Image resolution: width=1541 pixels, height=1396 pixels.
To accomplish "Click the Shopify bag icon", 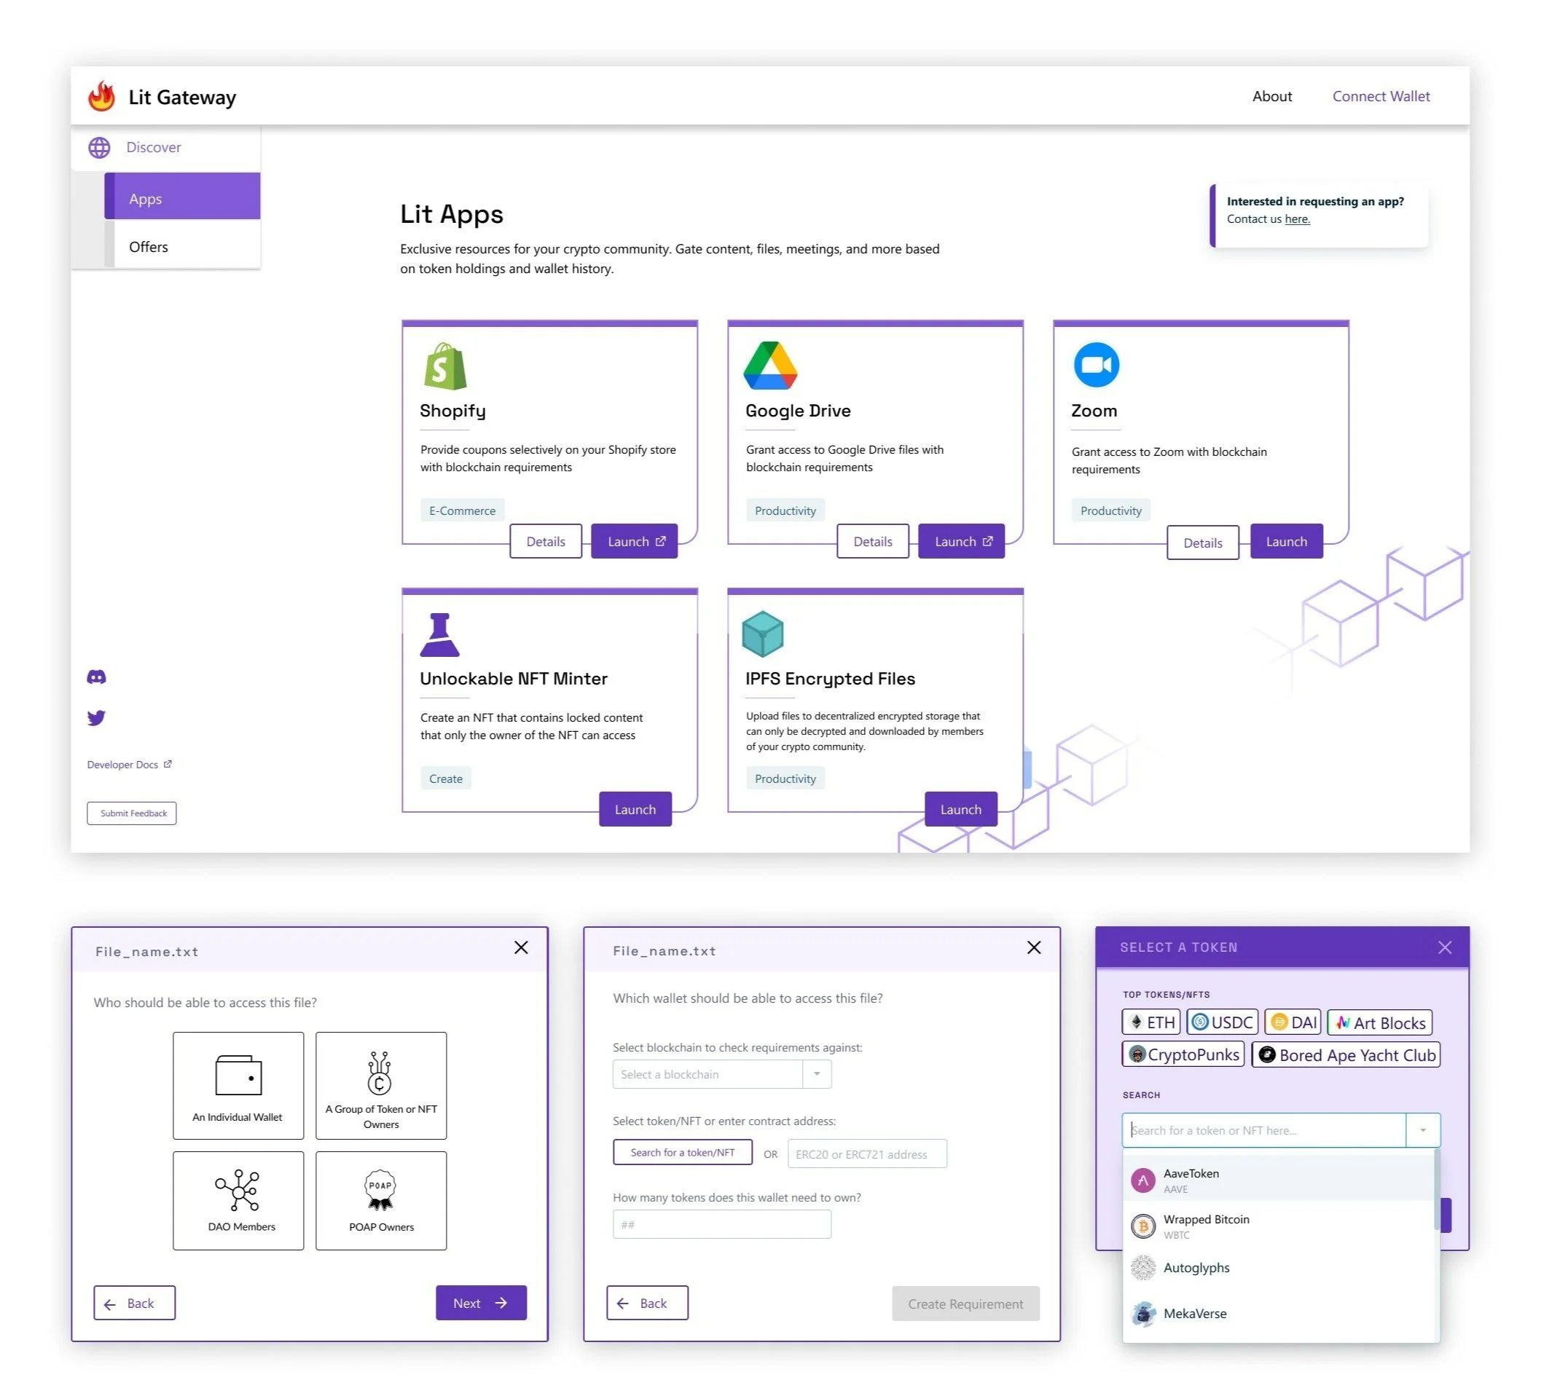I will click(x=446, y=366).
